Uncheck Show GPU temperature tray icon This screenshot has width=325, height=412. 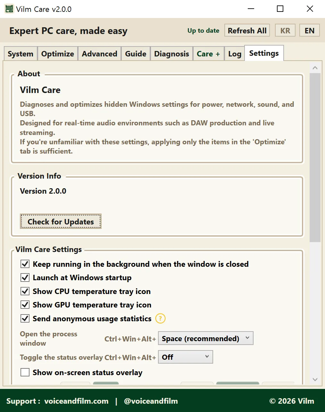coord(25,305)
